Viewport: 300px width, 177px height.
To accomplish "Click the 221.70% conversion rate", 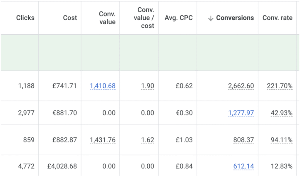I will (280, 86).
